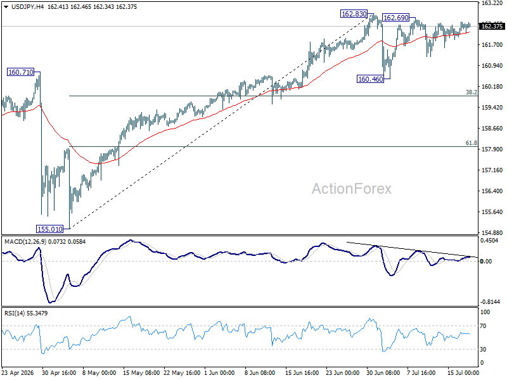
Task: Click the -0.8144 MACD scale value
Action: click(x=490, y=302)
